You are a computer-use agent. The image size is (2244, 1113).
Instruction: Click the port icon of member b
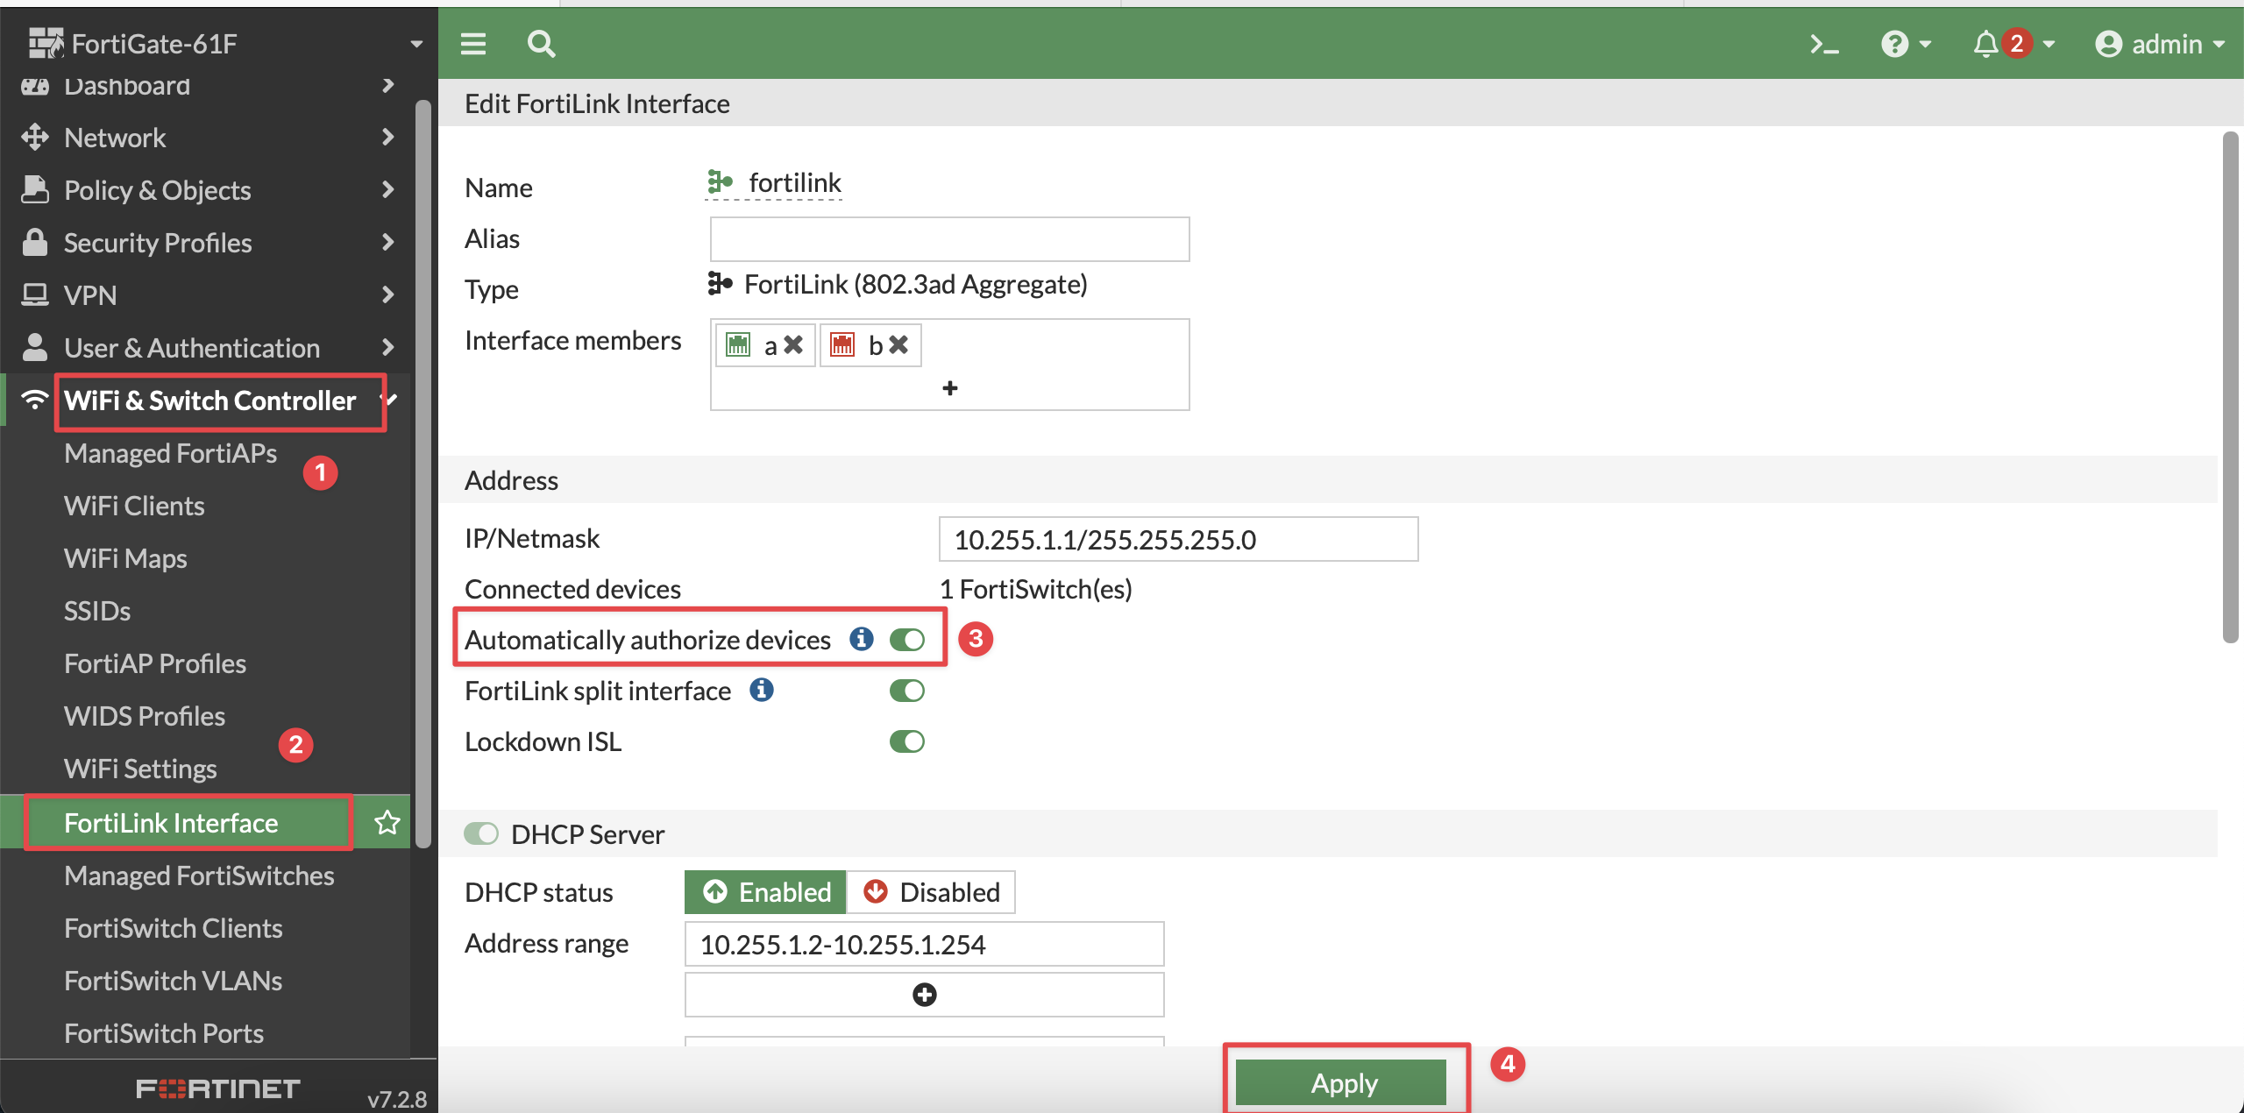click(842, 345)
